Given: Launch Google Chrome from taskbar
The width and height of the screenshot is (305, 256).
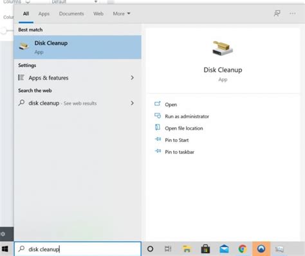Looking at the screenshot, I should (x=243, y=249).
